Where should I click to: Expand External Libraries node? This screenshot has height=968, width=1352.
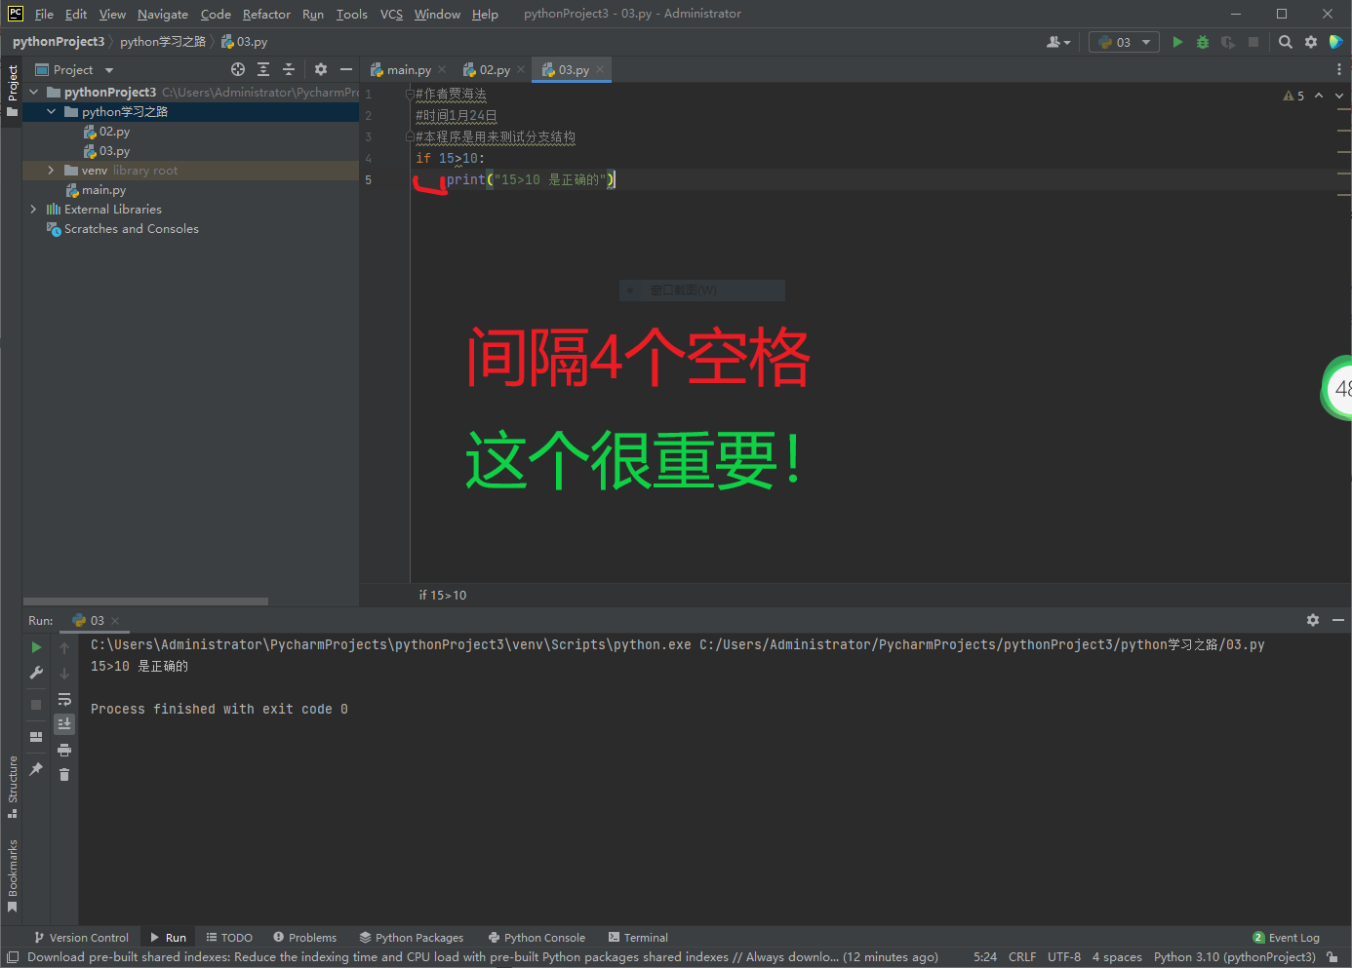pyautogui.click(x=34, y=209)
